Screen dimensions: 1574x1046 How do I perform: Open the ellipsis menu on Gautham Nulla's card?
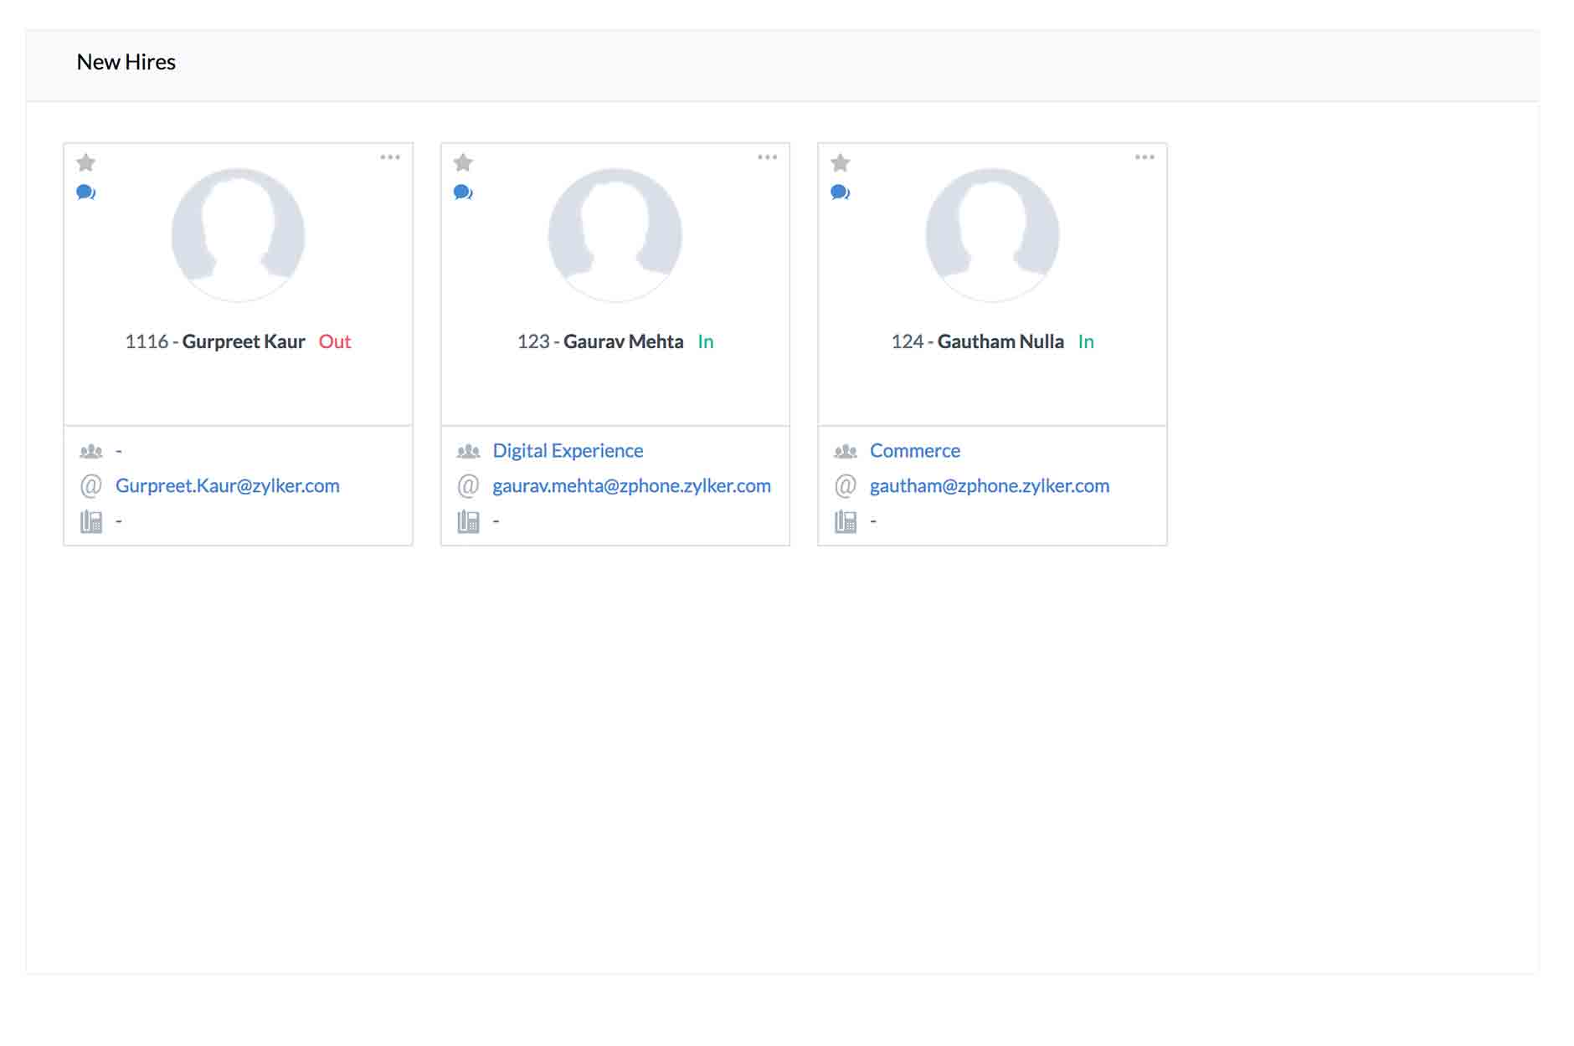click(1145, 156)
